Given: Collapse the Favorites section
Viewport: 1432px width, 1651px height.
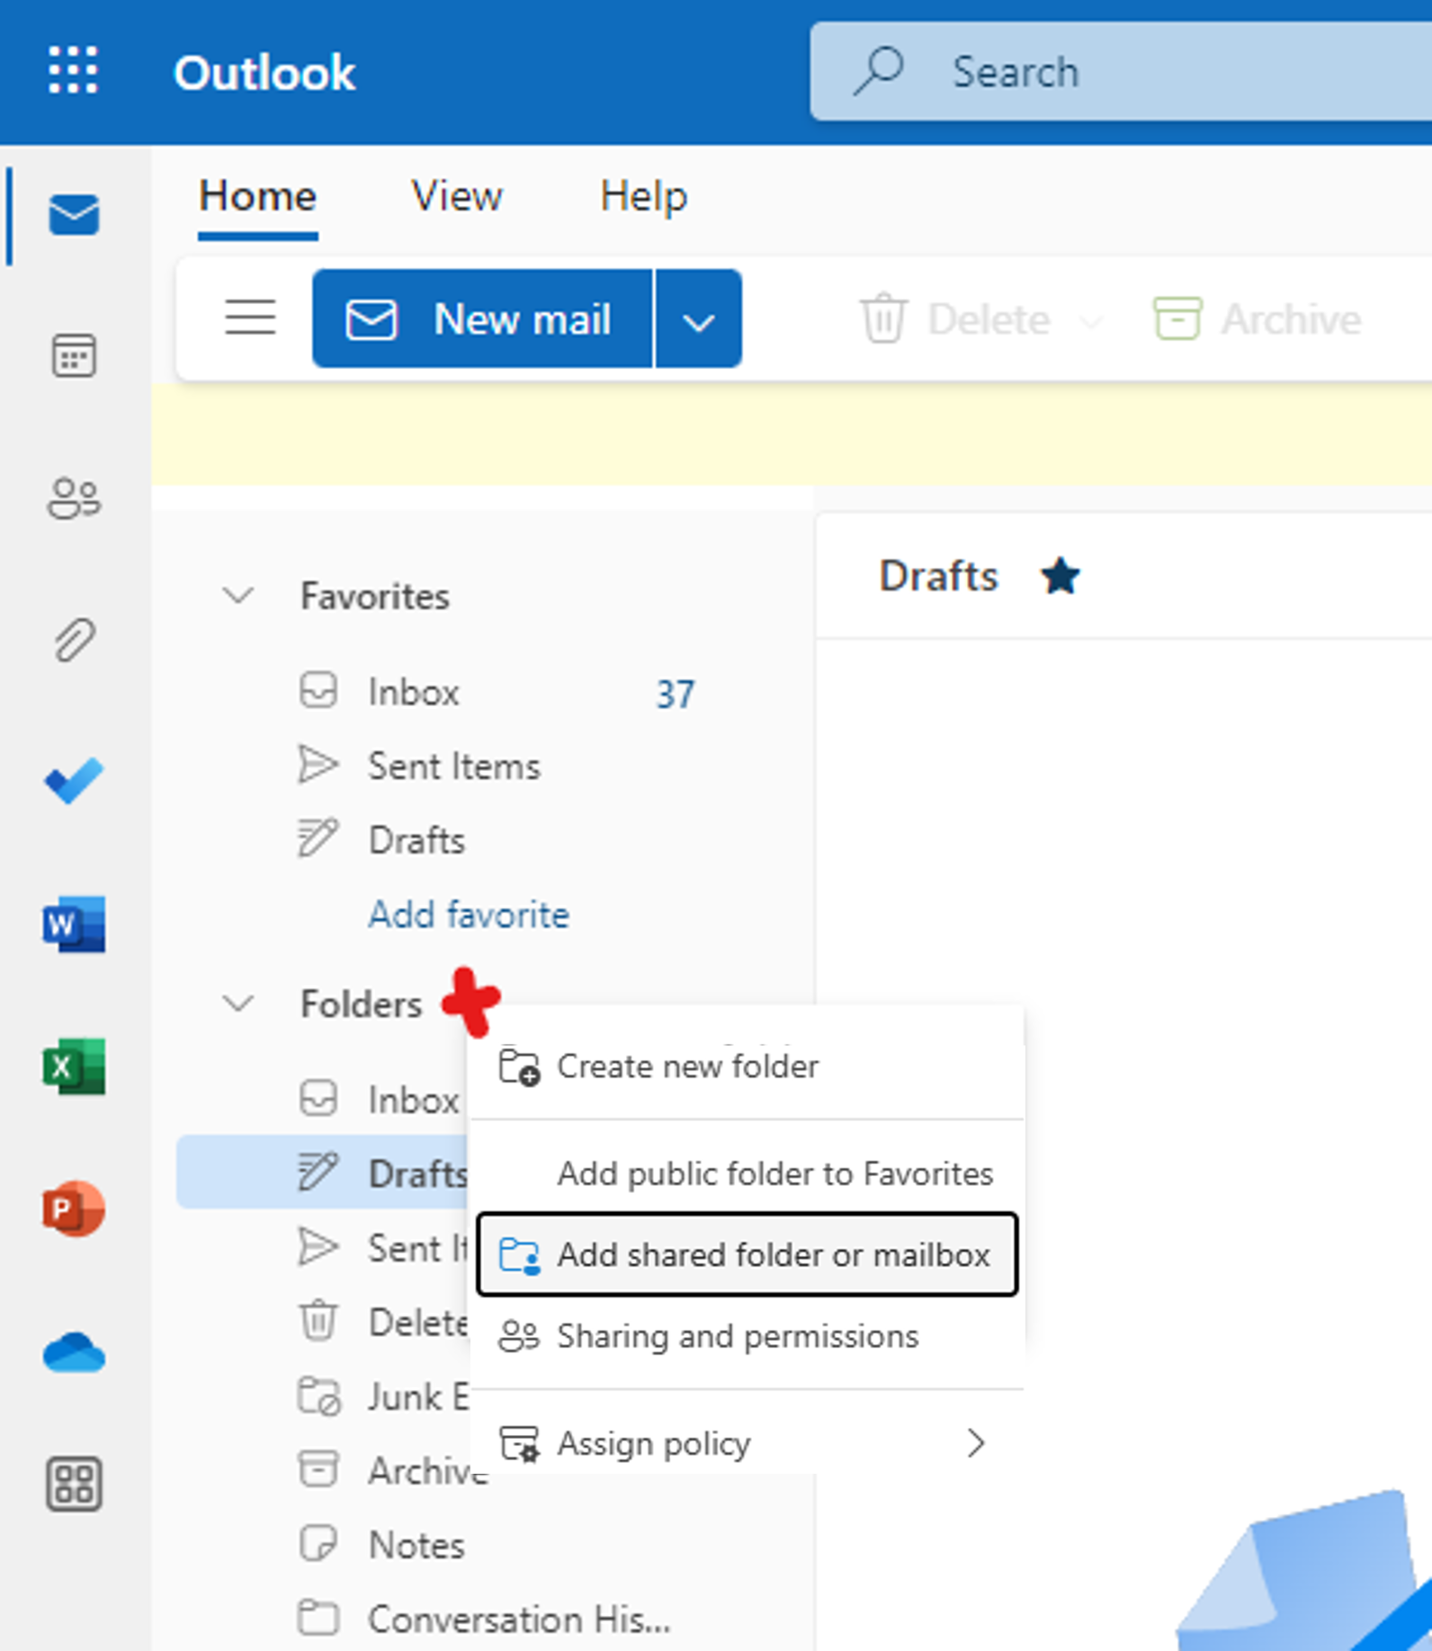Looking at the screenshot, I should 238,596.
